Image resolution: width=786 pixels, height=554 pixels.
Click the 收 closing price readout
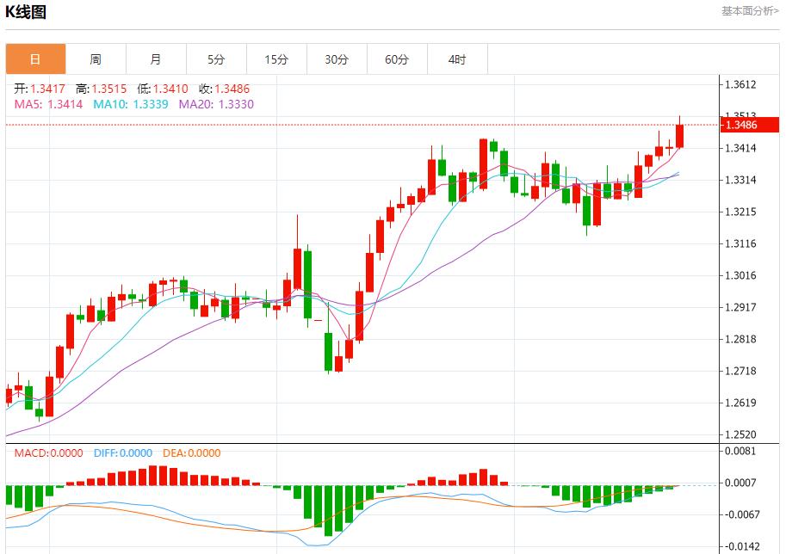225,89
